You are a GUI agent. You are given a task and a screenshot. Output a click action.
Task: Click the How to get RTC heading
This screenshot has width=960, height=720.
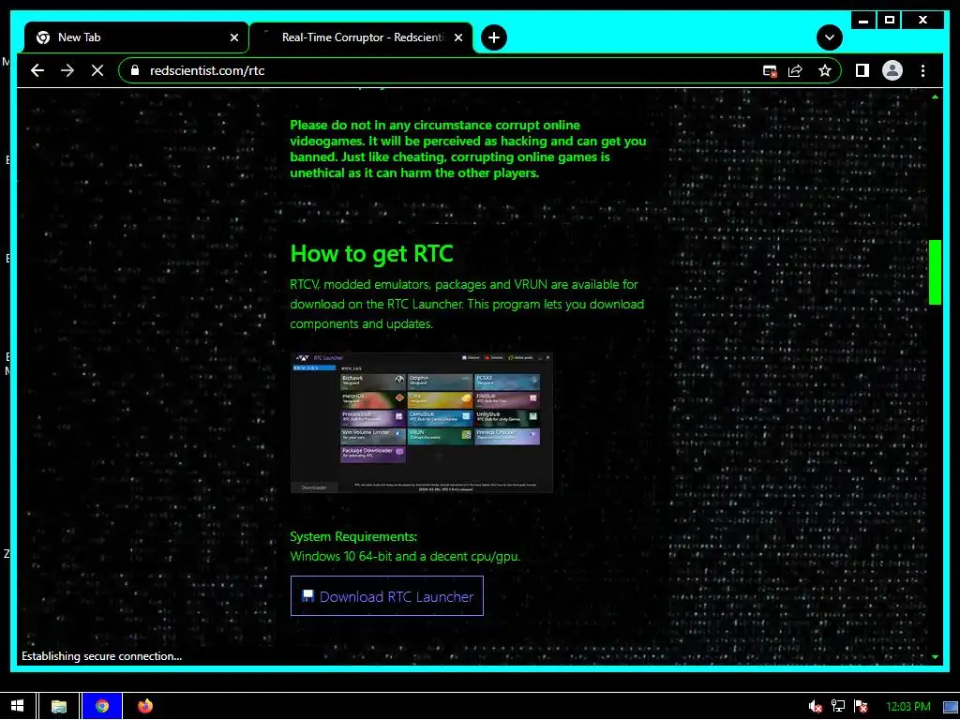371,253
